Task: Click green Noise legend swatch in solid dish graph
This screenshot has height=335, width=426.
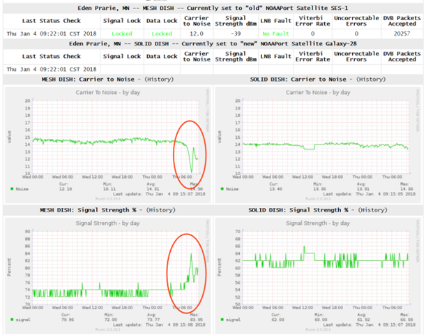Action: coord(222,188)
